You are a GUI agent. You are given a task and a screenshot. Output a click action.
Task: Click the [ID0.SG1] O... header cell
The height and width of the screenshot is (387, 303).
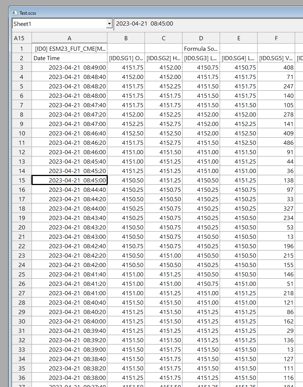(x=126, y=58)
